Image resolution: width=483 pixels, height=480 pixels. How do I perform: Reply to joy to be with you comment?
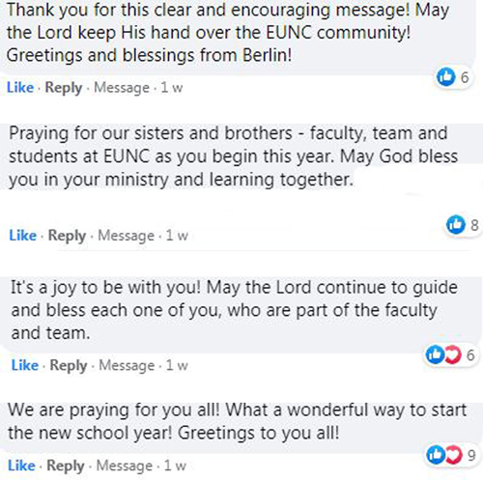tap(69, 366)
